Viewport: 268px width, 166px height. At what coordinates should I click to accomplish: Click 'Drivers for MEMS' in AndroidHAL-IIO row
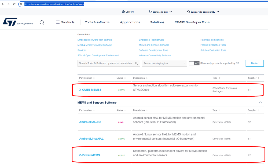(222, 122)
